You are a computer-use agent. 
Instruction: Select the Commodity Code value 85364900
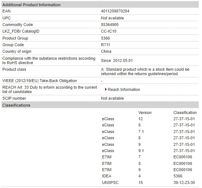110,25
